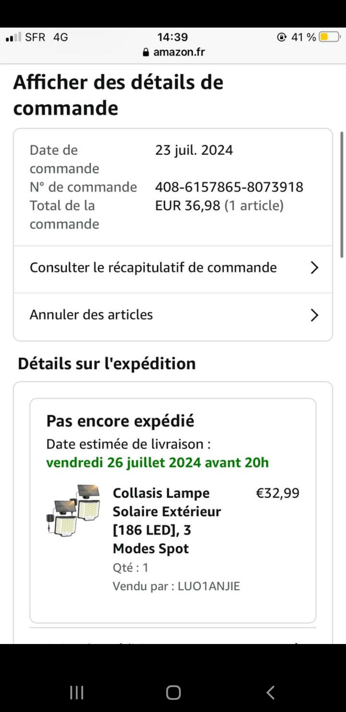Image resolution: width=346 pixels, height=712 pixels.
Task: Click the page scrollbar on right edge
Action: [x=342, y=194]
